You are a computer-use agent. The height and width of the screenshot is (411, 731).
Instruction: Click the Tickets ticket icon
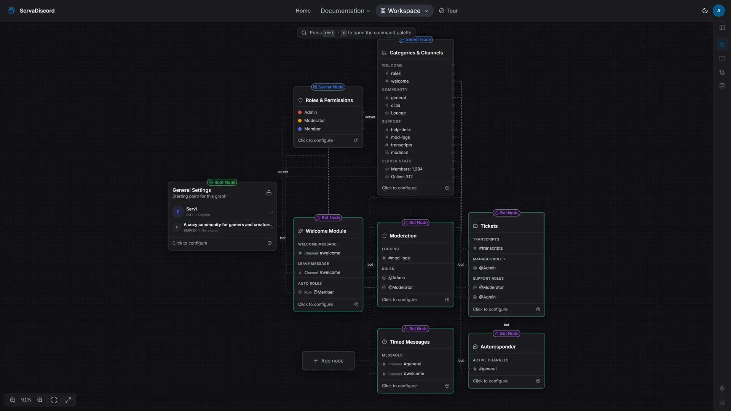pyautogui.click(x=475, y=226)
